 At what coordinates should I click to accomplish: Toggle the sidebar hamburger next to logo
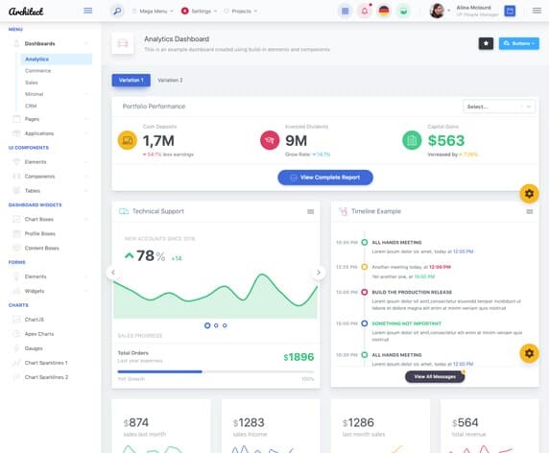(x=88, y=11)
